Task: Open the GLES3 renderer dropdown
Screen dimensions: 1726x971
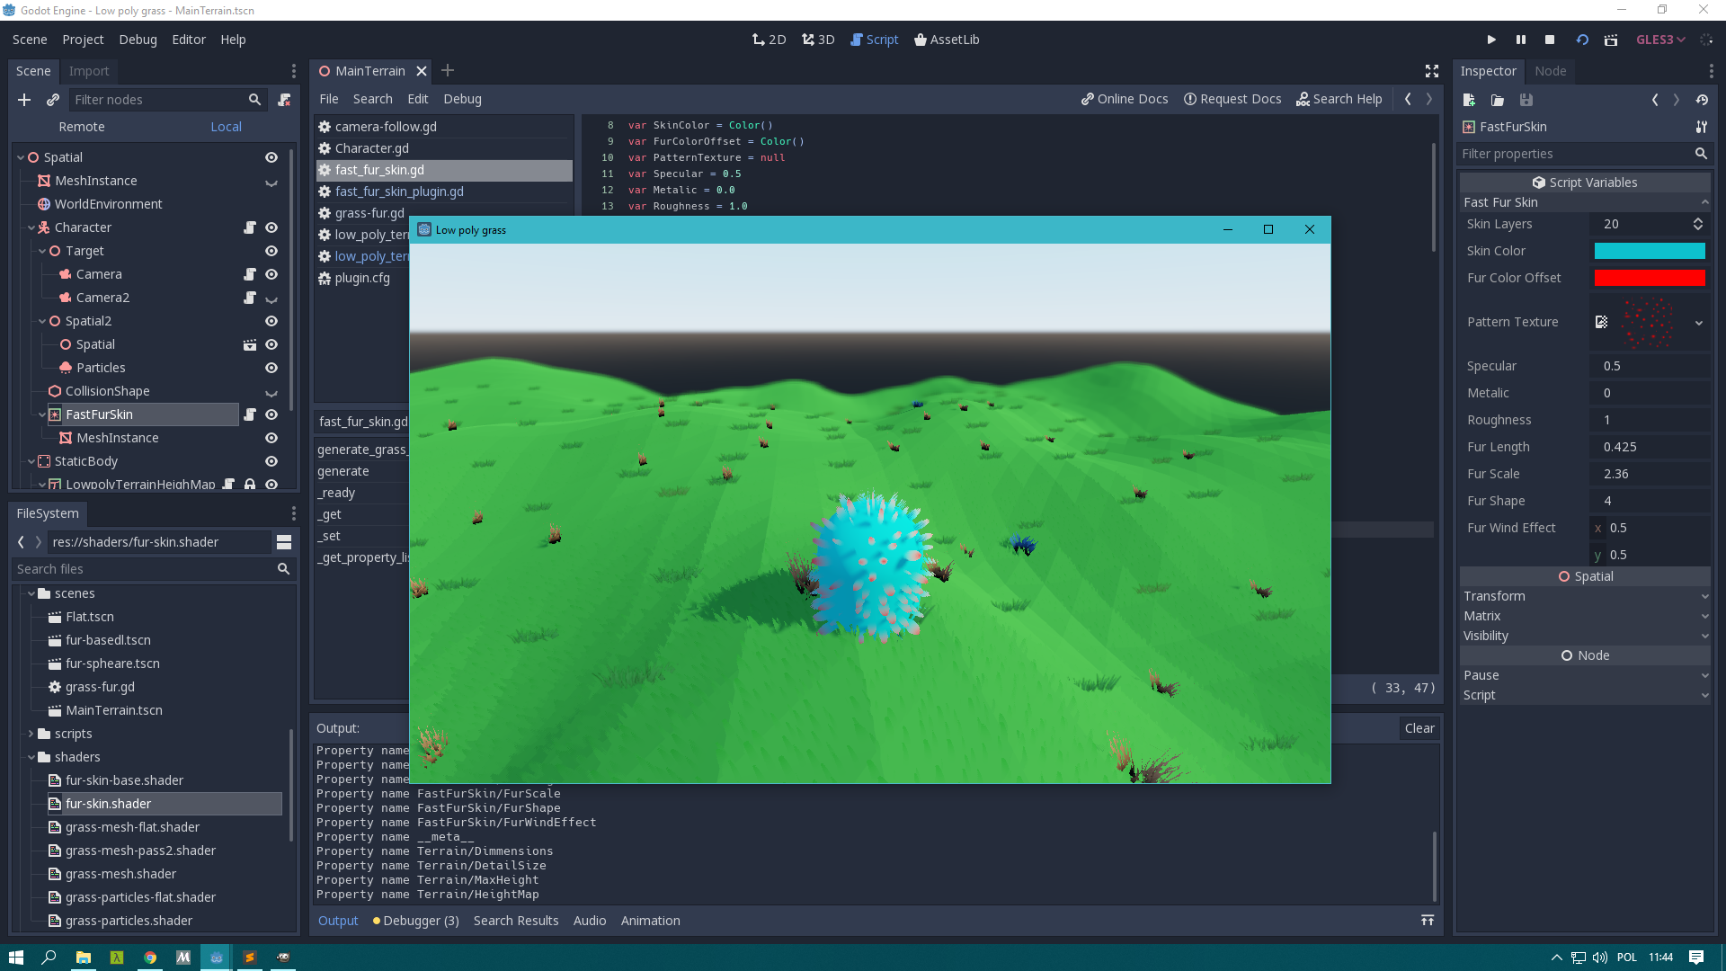Action: [1660, 40]
